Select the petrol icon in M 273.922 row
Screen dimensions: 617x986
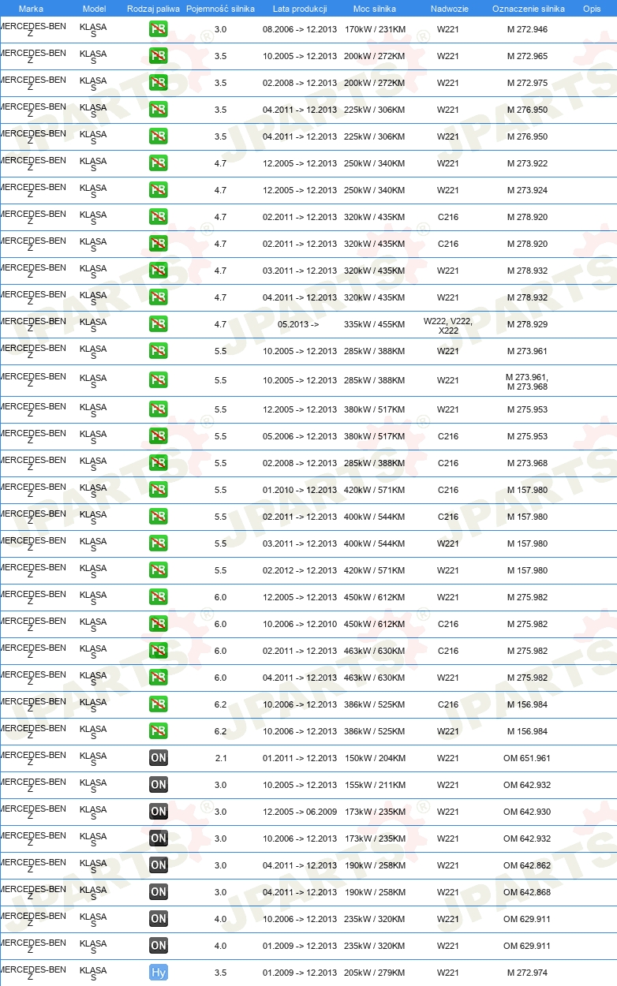158,164
